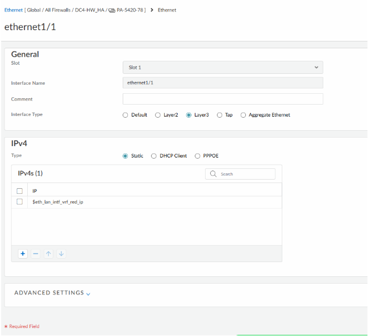Click the IP column header

[x=35, y=191]
